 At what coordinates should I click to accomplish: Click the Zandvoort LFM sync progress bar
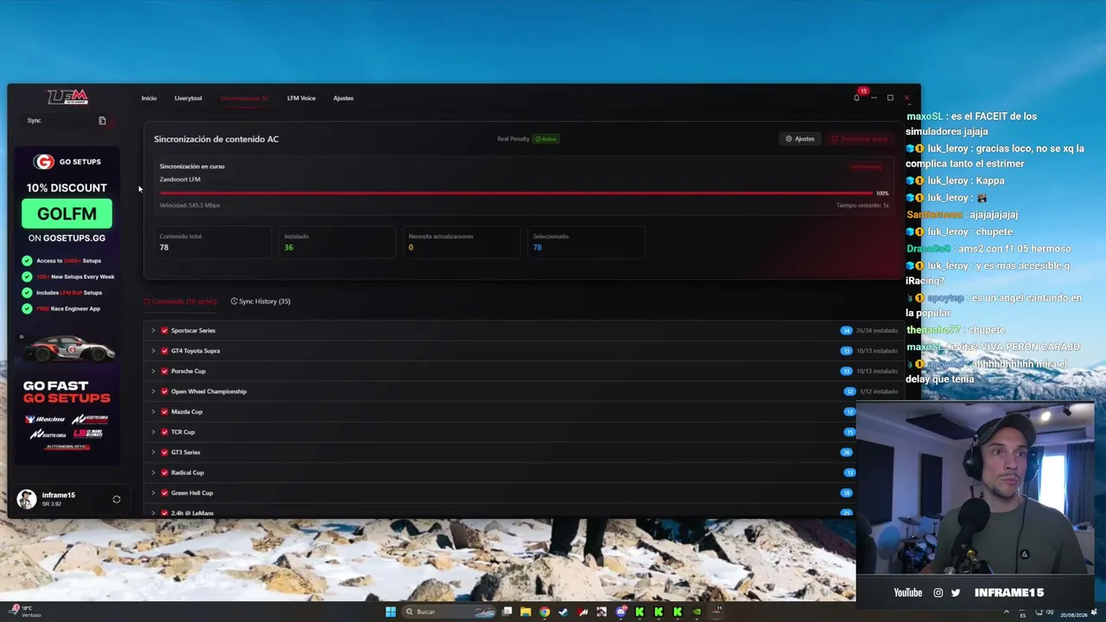(516, 194)
